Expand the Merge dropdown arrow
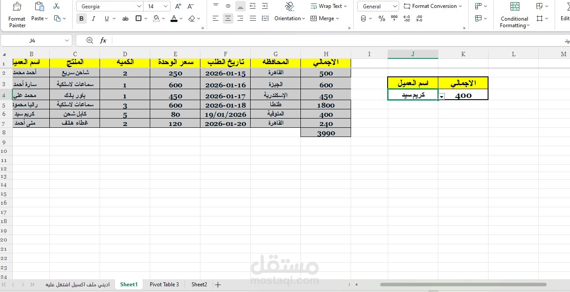Viewport: 570px width, 292px height. 337,18
